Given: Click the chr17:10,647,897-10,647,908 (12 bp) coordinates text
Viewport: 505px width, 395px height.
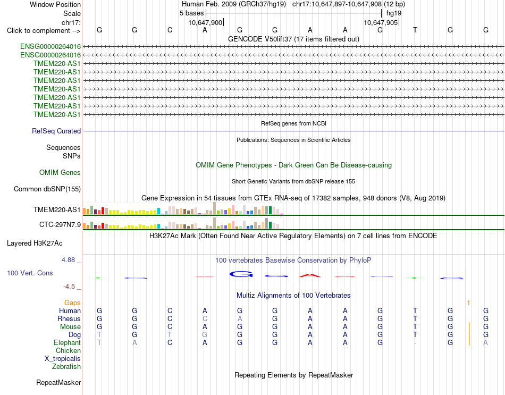Looking at the screenshot, I should (x=349, y=4).
